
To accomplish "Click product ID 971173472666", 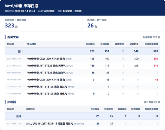I will coord(14,66).
